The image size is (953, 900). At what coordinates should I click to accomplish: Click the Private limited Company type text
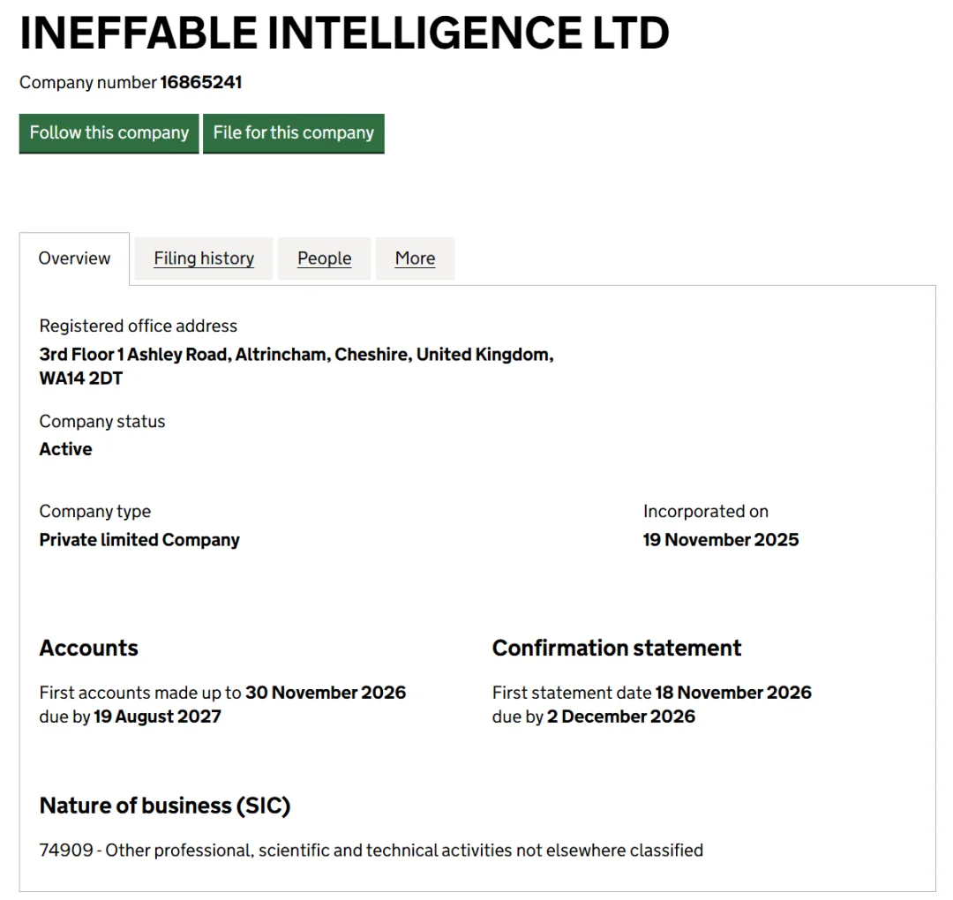(139, 540)
